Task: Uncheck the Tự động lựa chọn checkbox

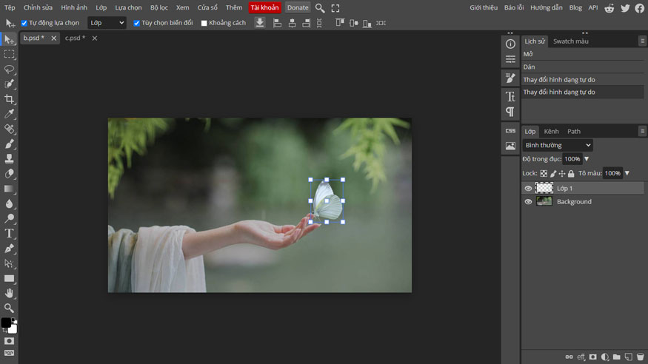Action: click(x=24, y=23)
